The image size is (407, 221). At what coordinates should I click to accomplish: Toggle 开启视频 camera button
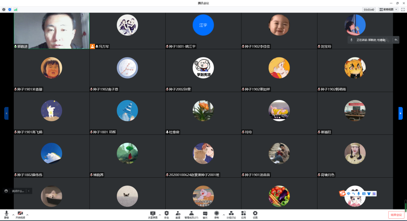tap(20, 215)
